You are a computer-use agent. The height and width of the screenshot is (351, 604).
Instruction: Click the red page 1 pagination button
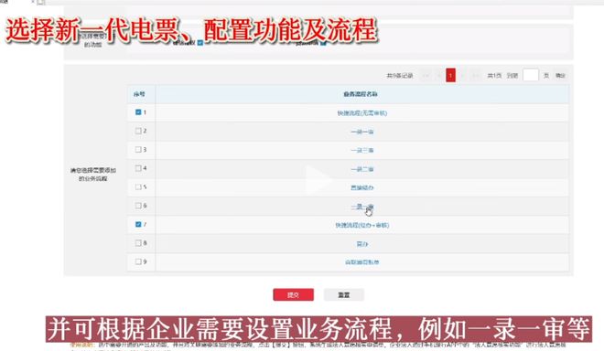[x=450, y=75]
